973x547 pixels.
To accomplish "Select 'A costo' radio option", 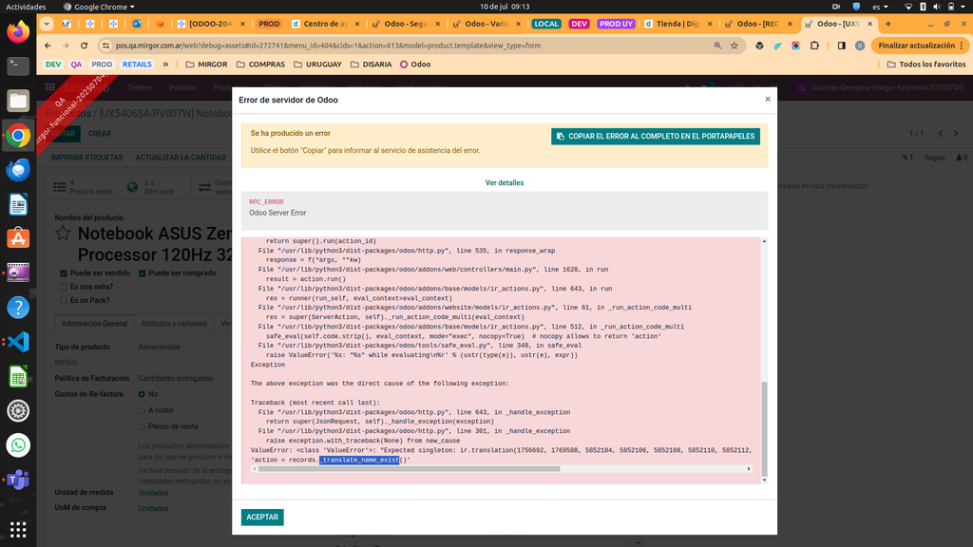I will point(142,410).
